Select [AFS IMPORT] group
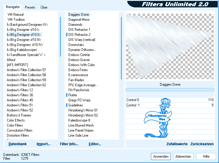 (x=17, y=65)
